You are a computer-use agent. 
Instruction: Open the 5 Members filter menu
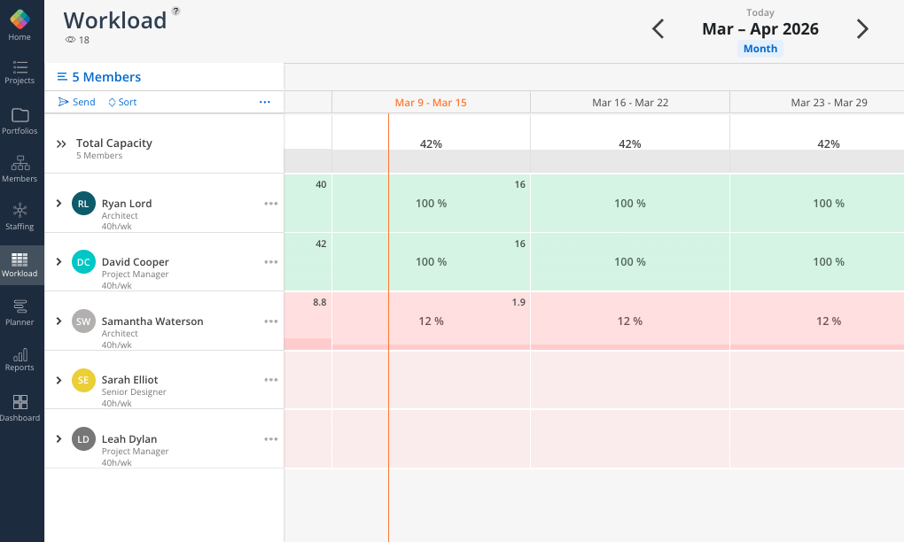point(99,77)
